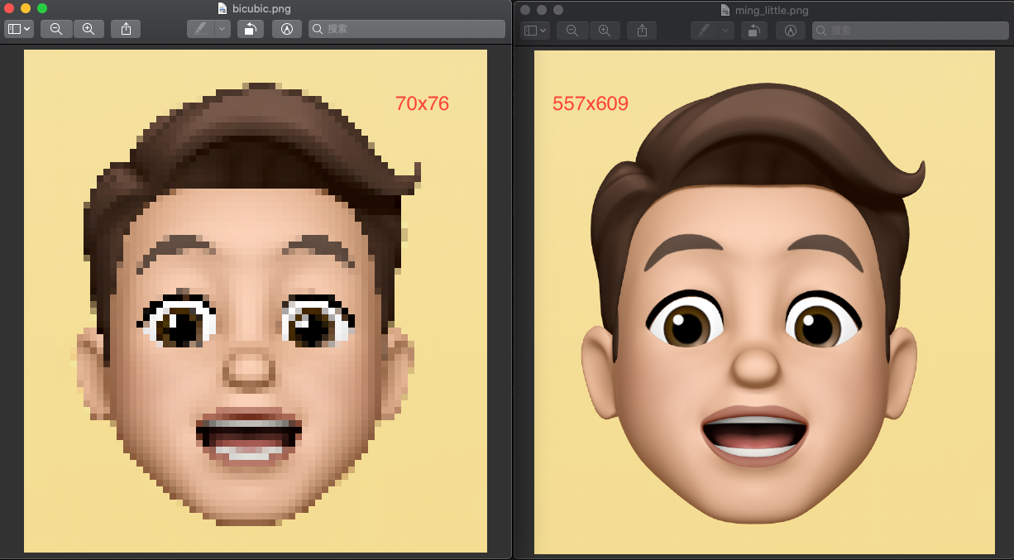This screenshot has width=1014, height=560.
Task: Show Markup toolbar in ming_little.png window
Action: click(x=791, y=31)
